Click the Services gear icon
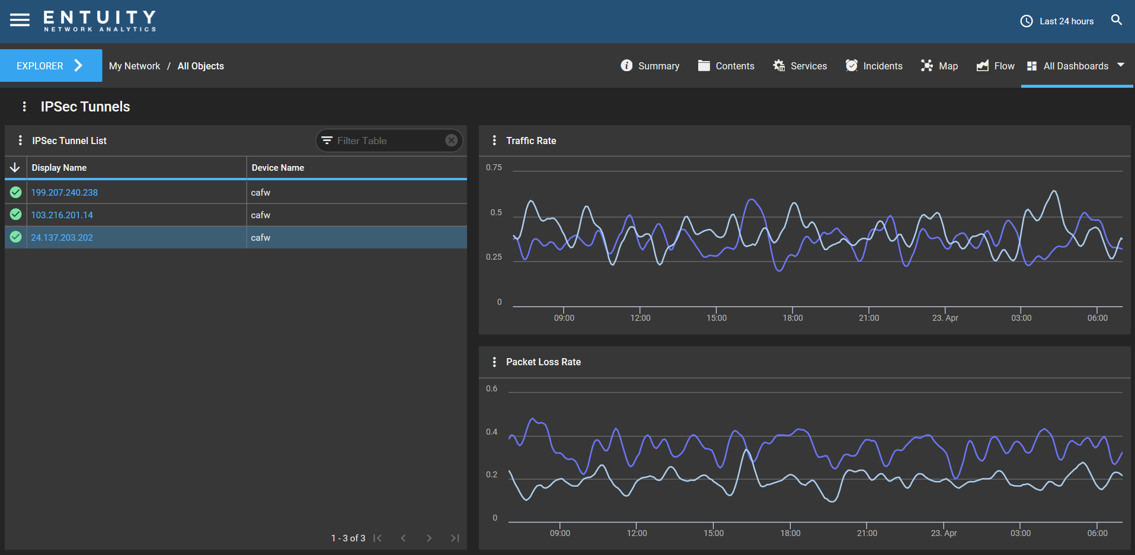The height and width of the screenshot is (555, 1135). (x=779, y=65)
